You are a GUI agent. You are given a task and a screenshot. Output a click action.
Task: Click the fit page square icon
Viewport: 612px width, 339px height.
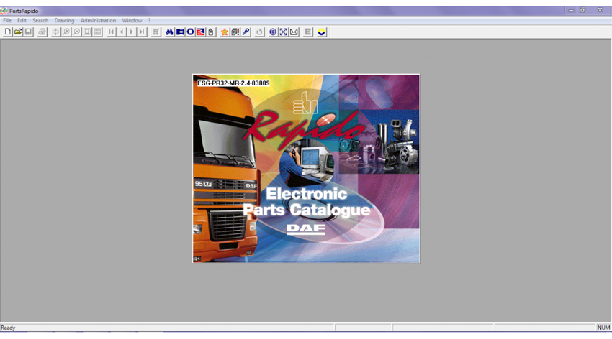[87, 32]
